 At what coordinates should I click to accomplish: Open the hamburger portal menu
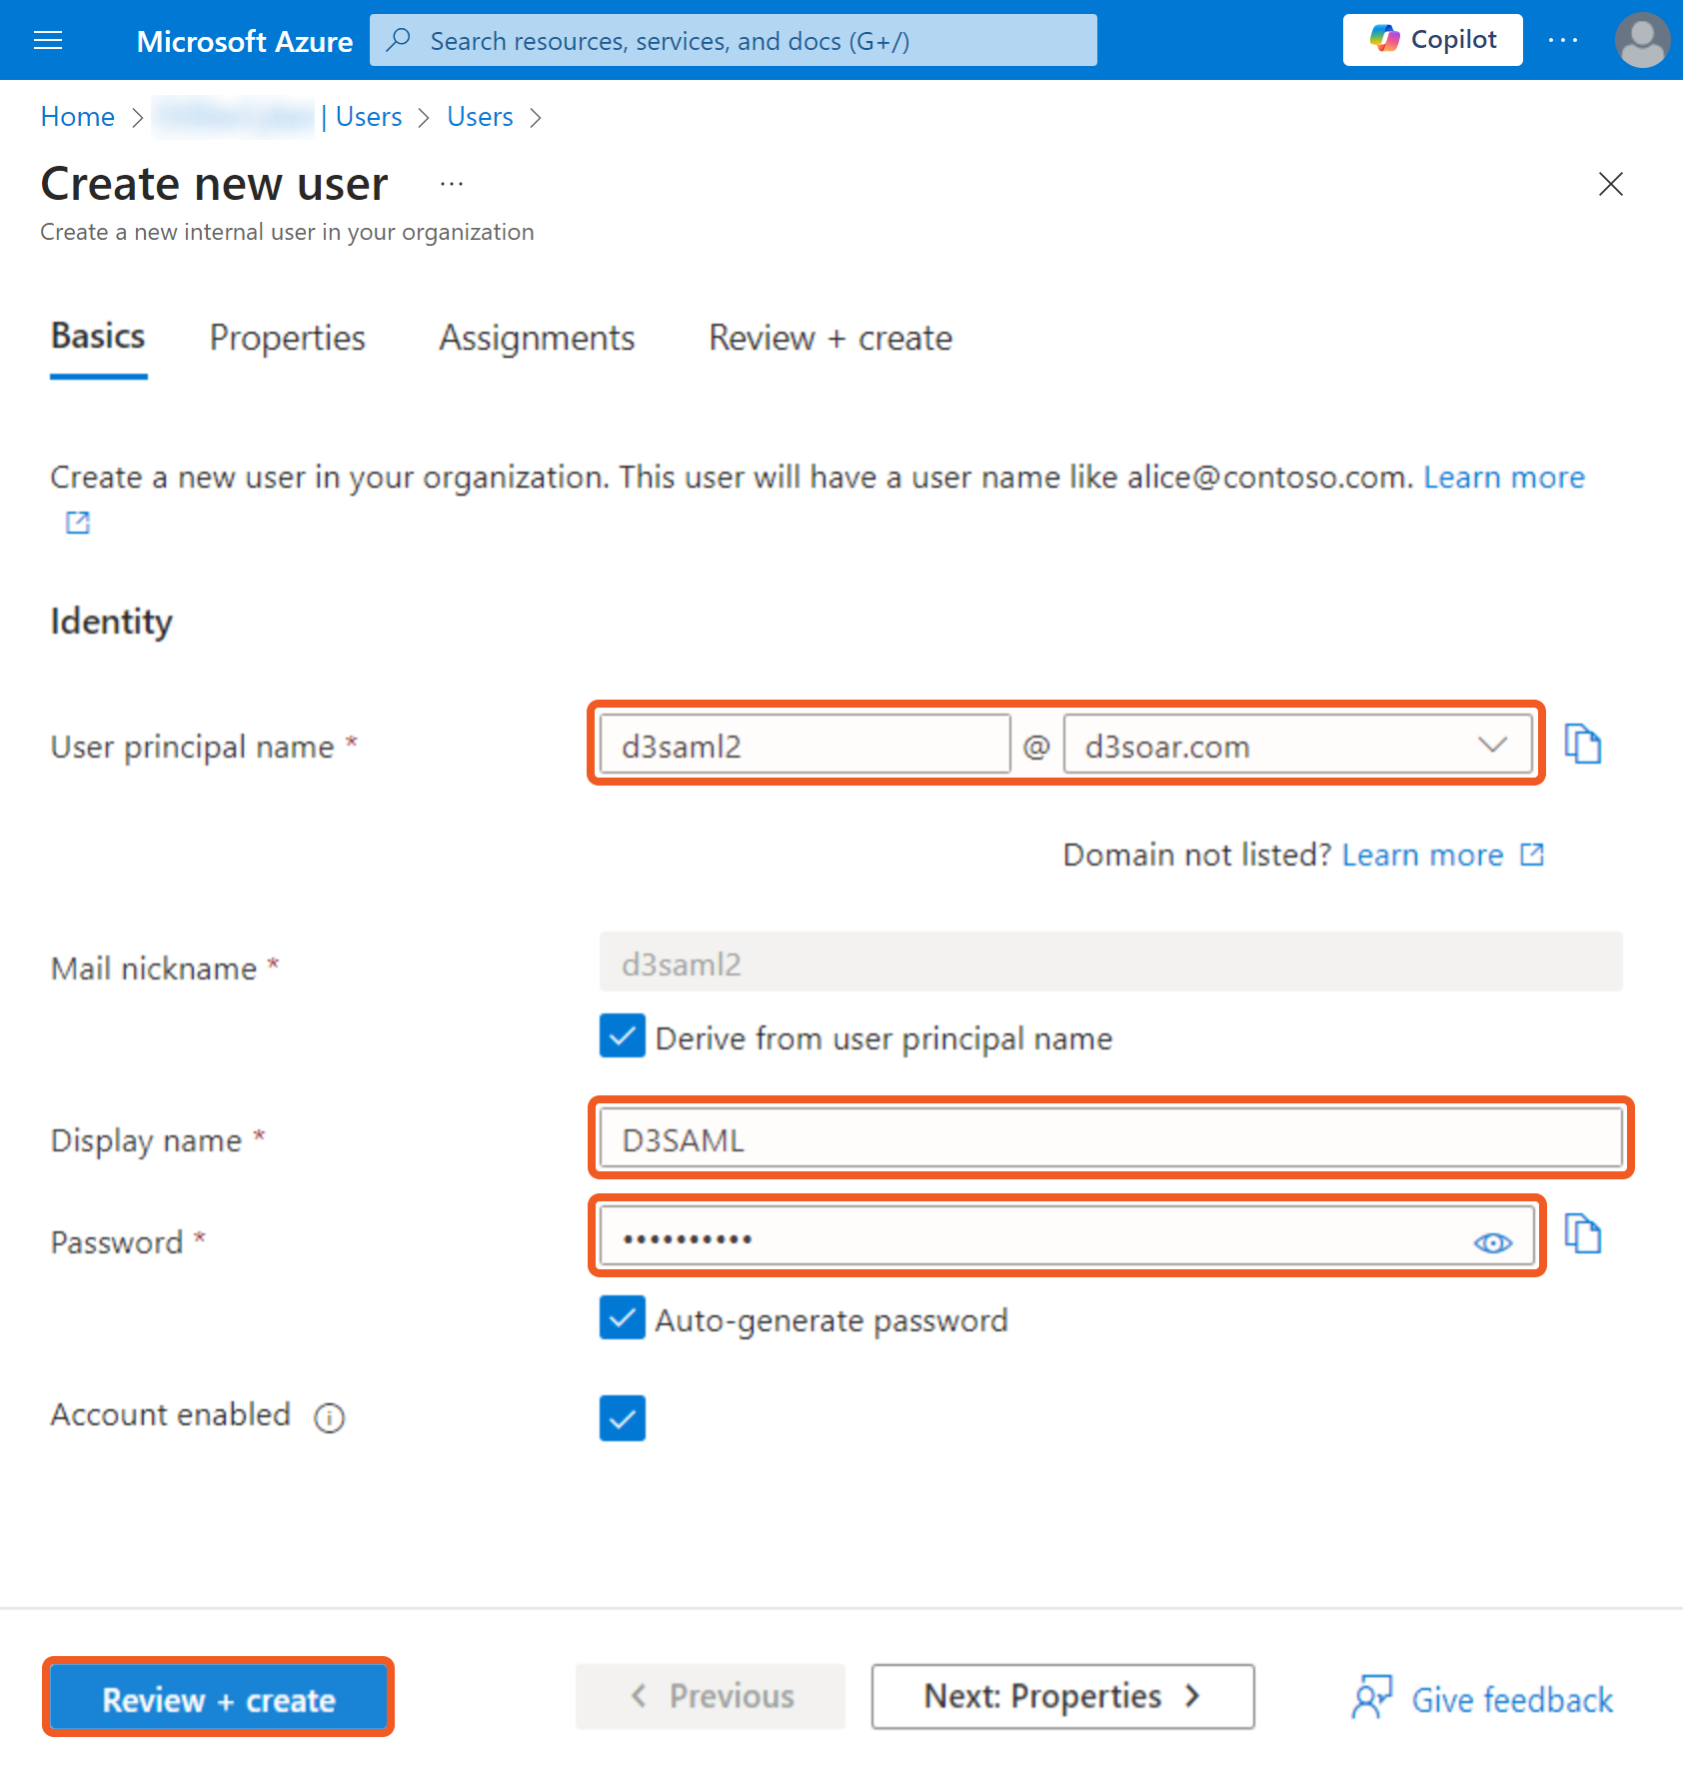48,40
